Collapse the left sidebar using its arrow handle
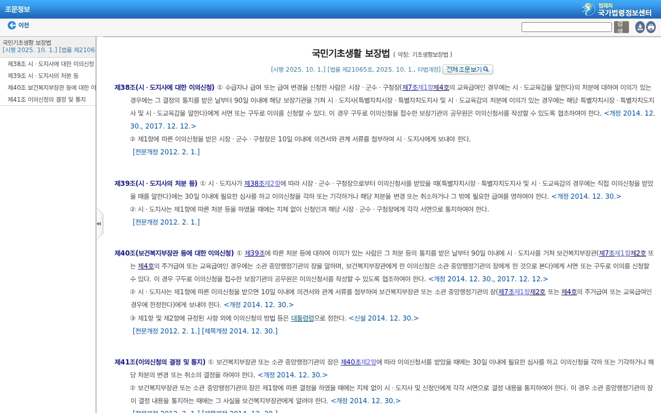 point(99,224)
